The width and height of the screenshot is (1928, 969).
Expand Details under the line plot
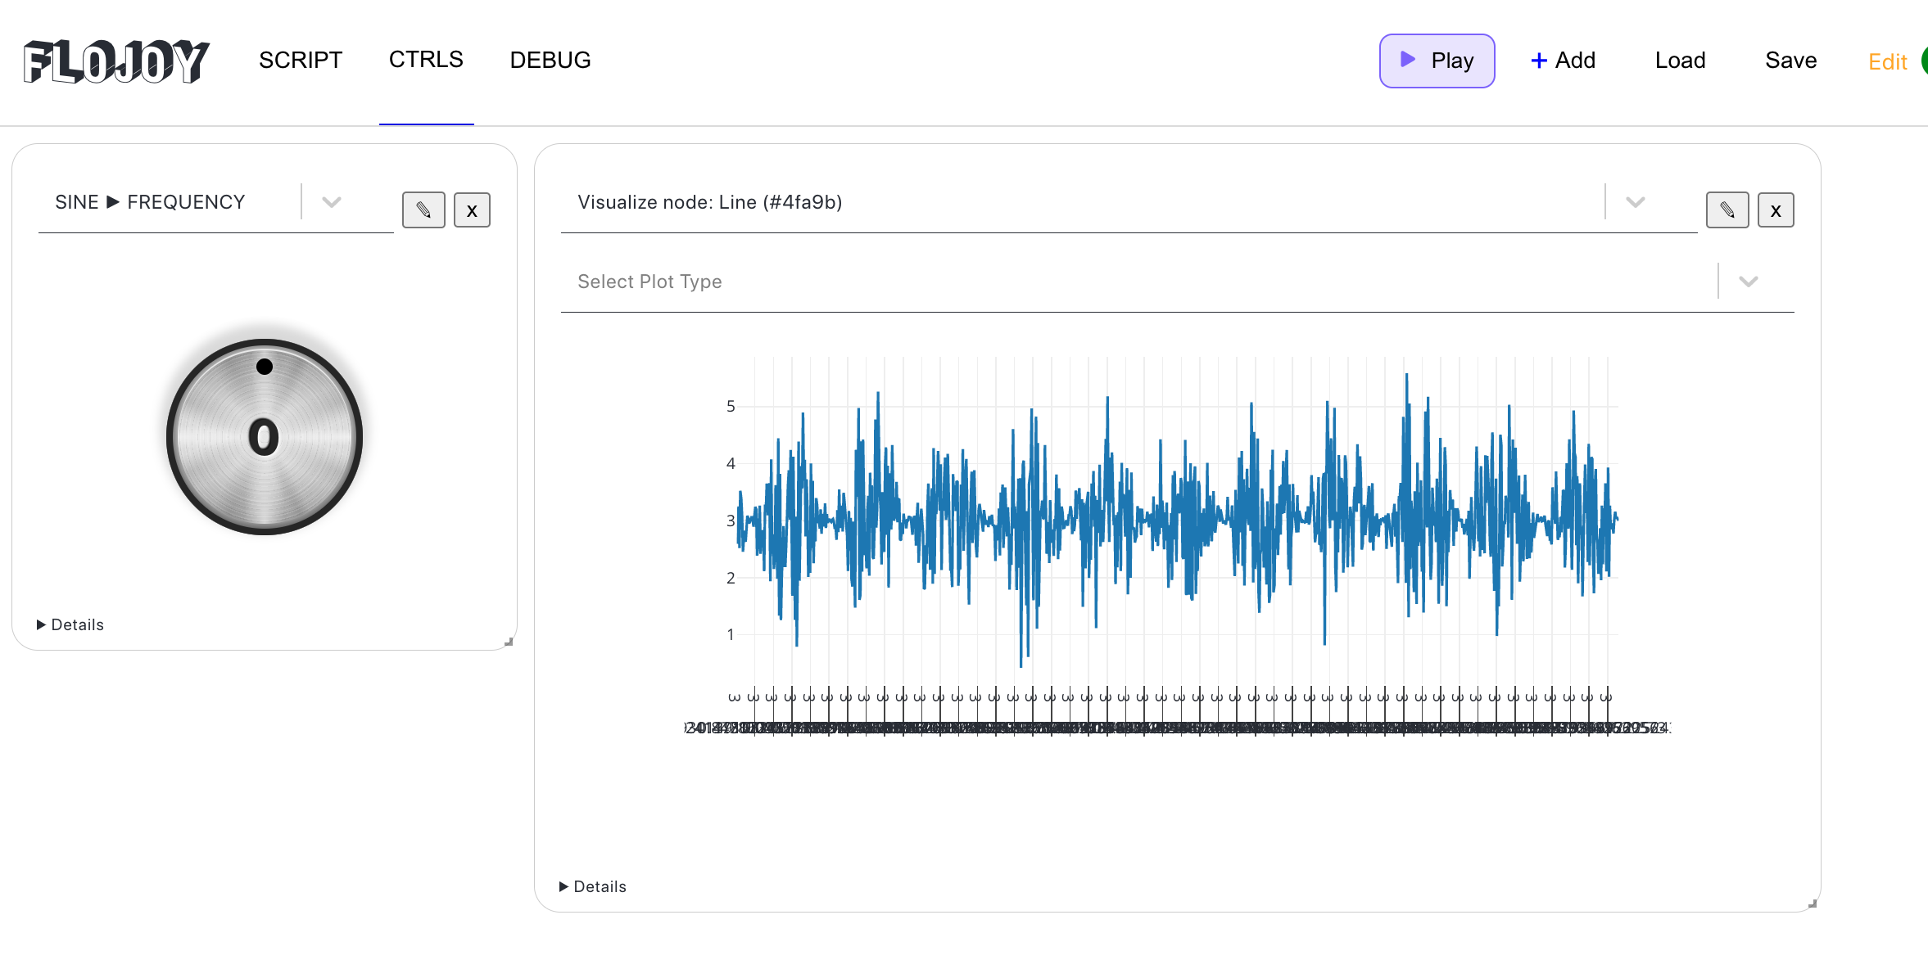tap(592, 886)
